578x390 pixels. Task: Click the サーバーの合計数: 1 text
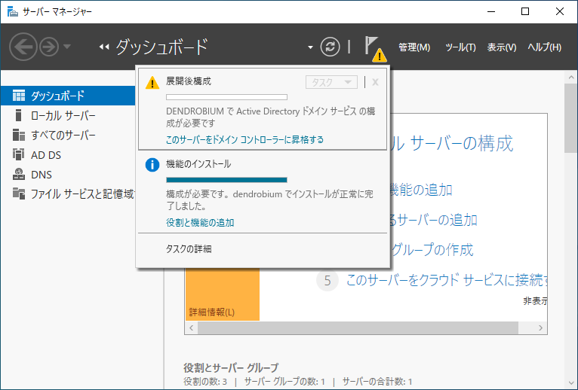377,382
